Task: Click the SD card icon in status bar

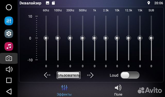Action: coord(53,3)
